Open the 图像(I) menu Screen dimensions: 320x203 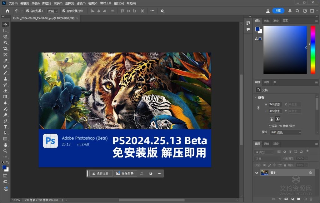coord(36,3)
